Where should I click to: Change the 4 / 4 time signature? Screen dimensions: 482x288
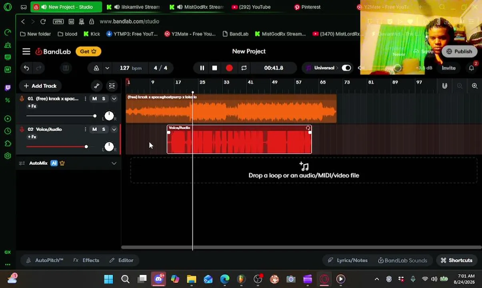click(161, 68)
